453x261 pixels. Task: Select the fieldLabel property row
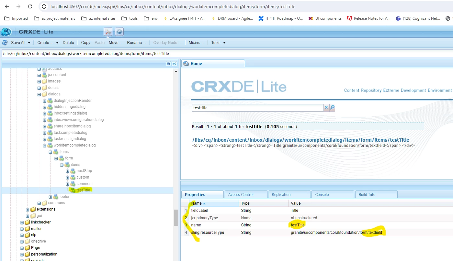coord(317,211)
